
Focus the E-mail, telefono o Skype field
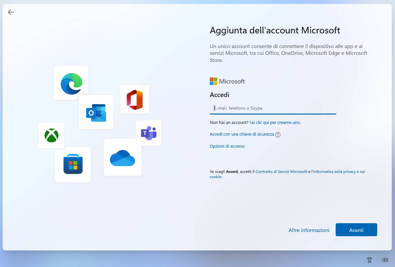[x=273, y=108]
